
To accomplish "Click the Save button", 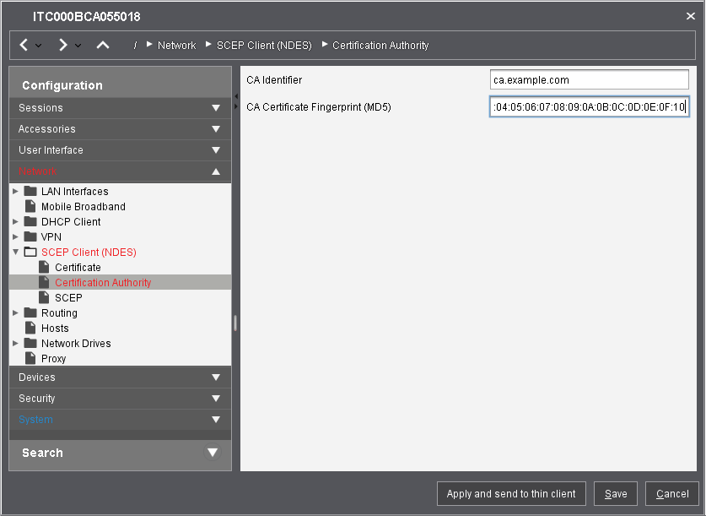I will pyautogui.click(x=615, y=494).
